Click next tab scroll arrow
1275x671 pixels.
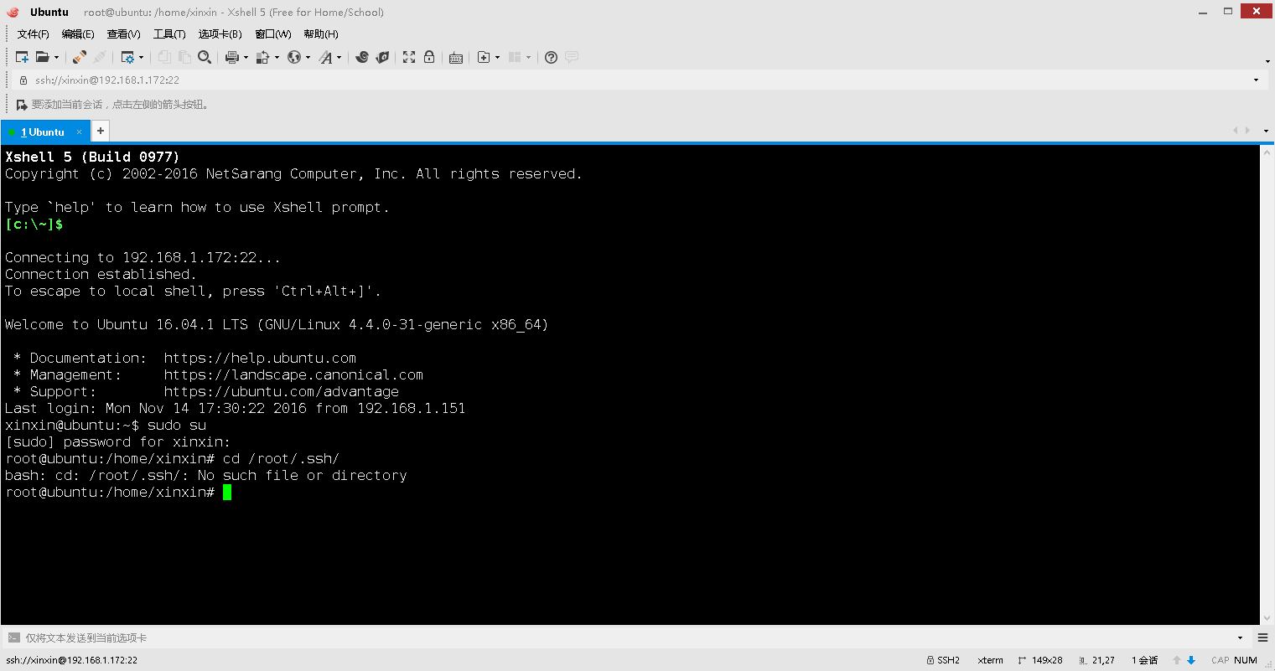click(x=1248, y=131)
